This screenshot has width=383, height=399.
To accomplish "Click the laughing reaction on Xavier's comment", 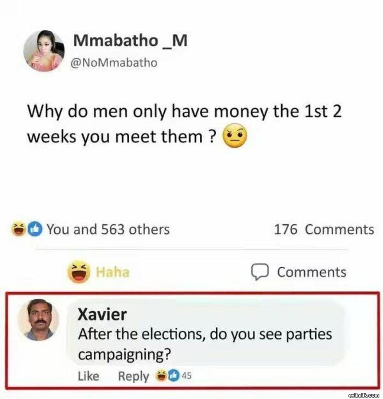I will (161, 376).
